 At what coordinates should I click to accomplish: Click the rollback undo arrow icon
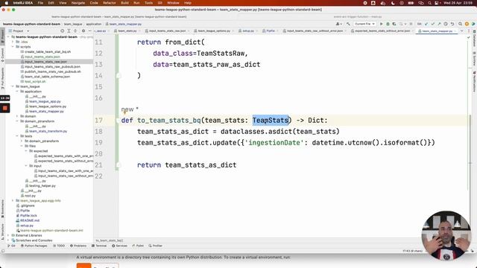point(452,24)
